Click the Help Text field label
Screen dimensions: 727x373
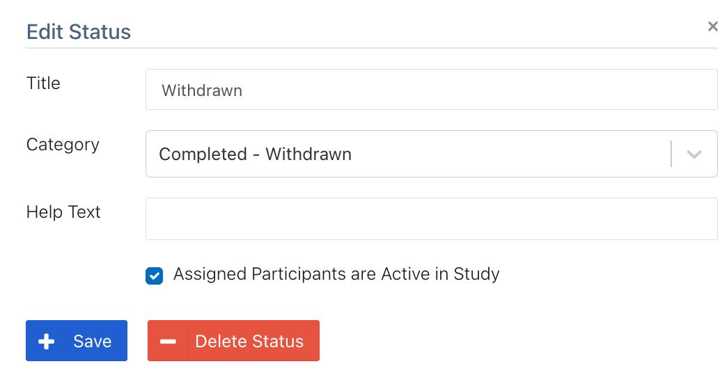63,212
